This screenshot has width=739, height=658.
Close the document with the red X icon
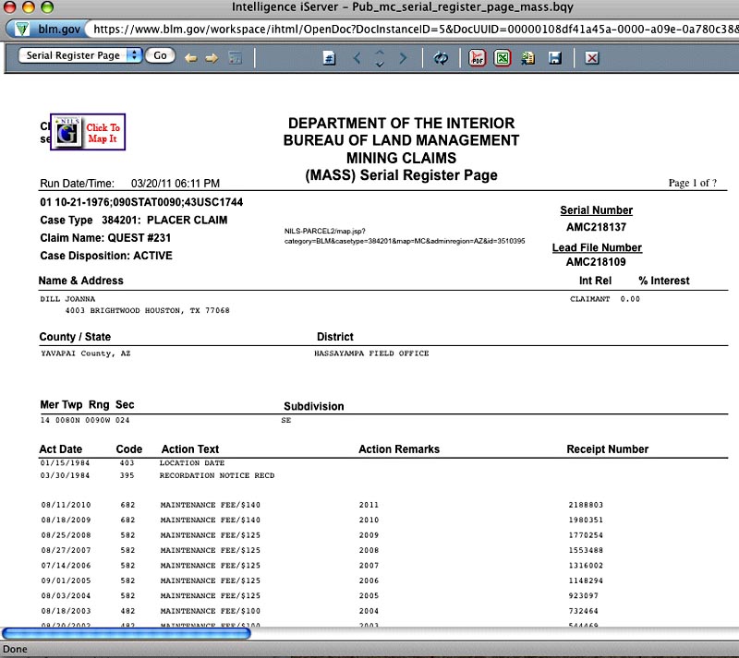(x=592, y=58)
